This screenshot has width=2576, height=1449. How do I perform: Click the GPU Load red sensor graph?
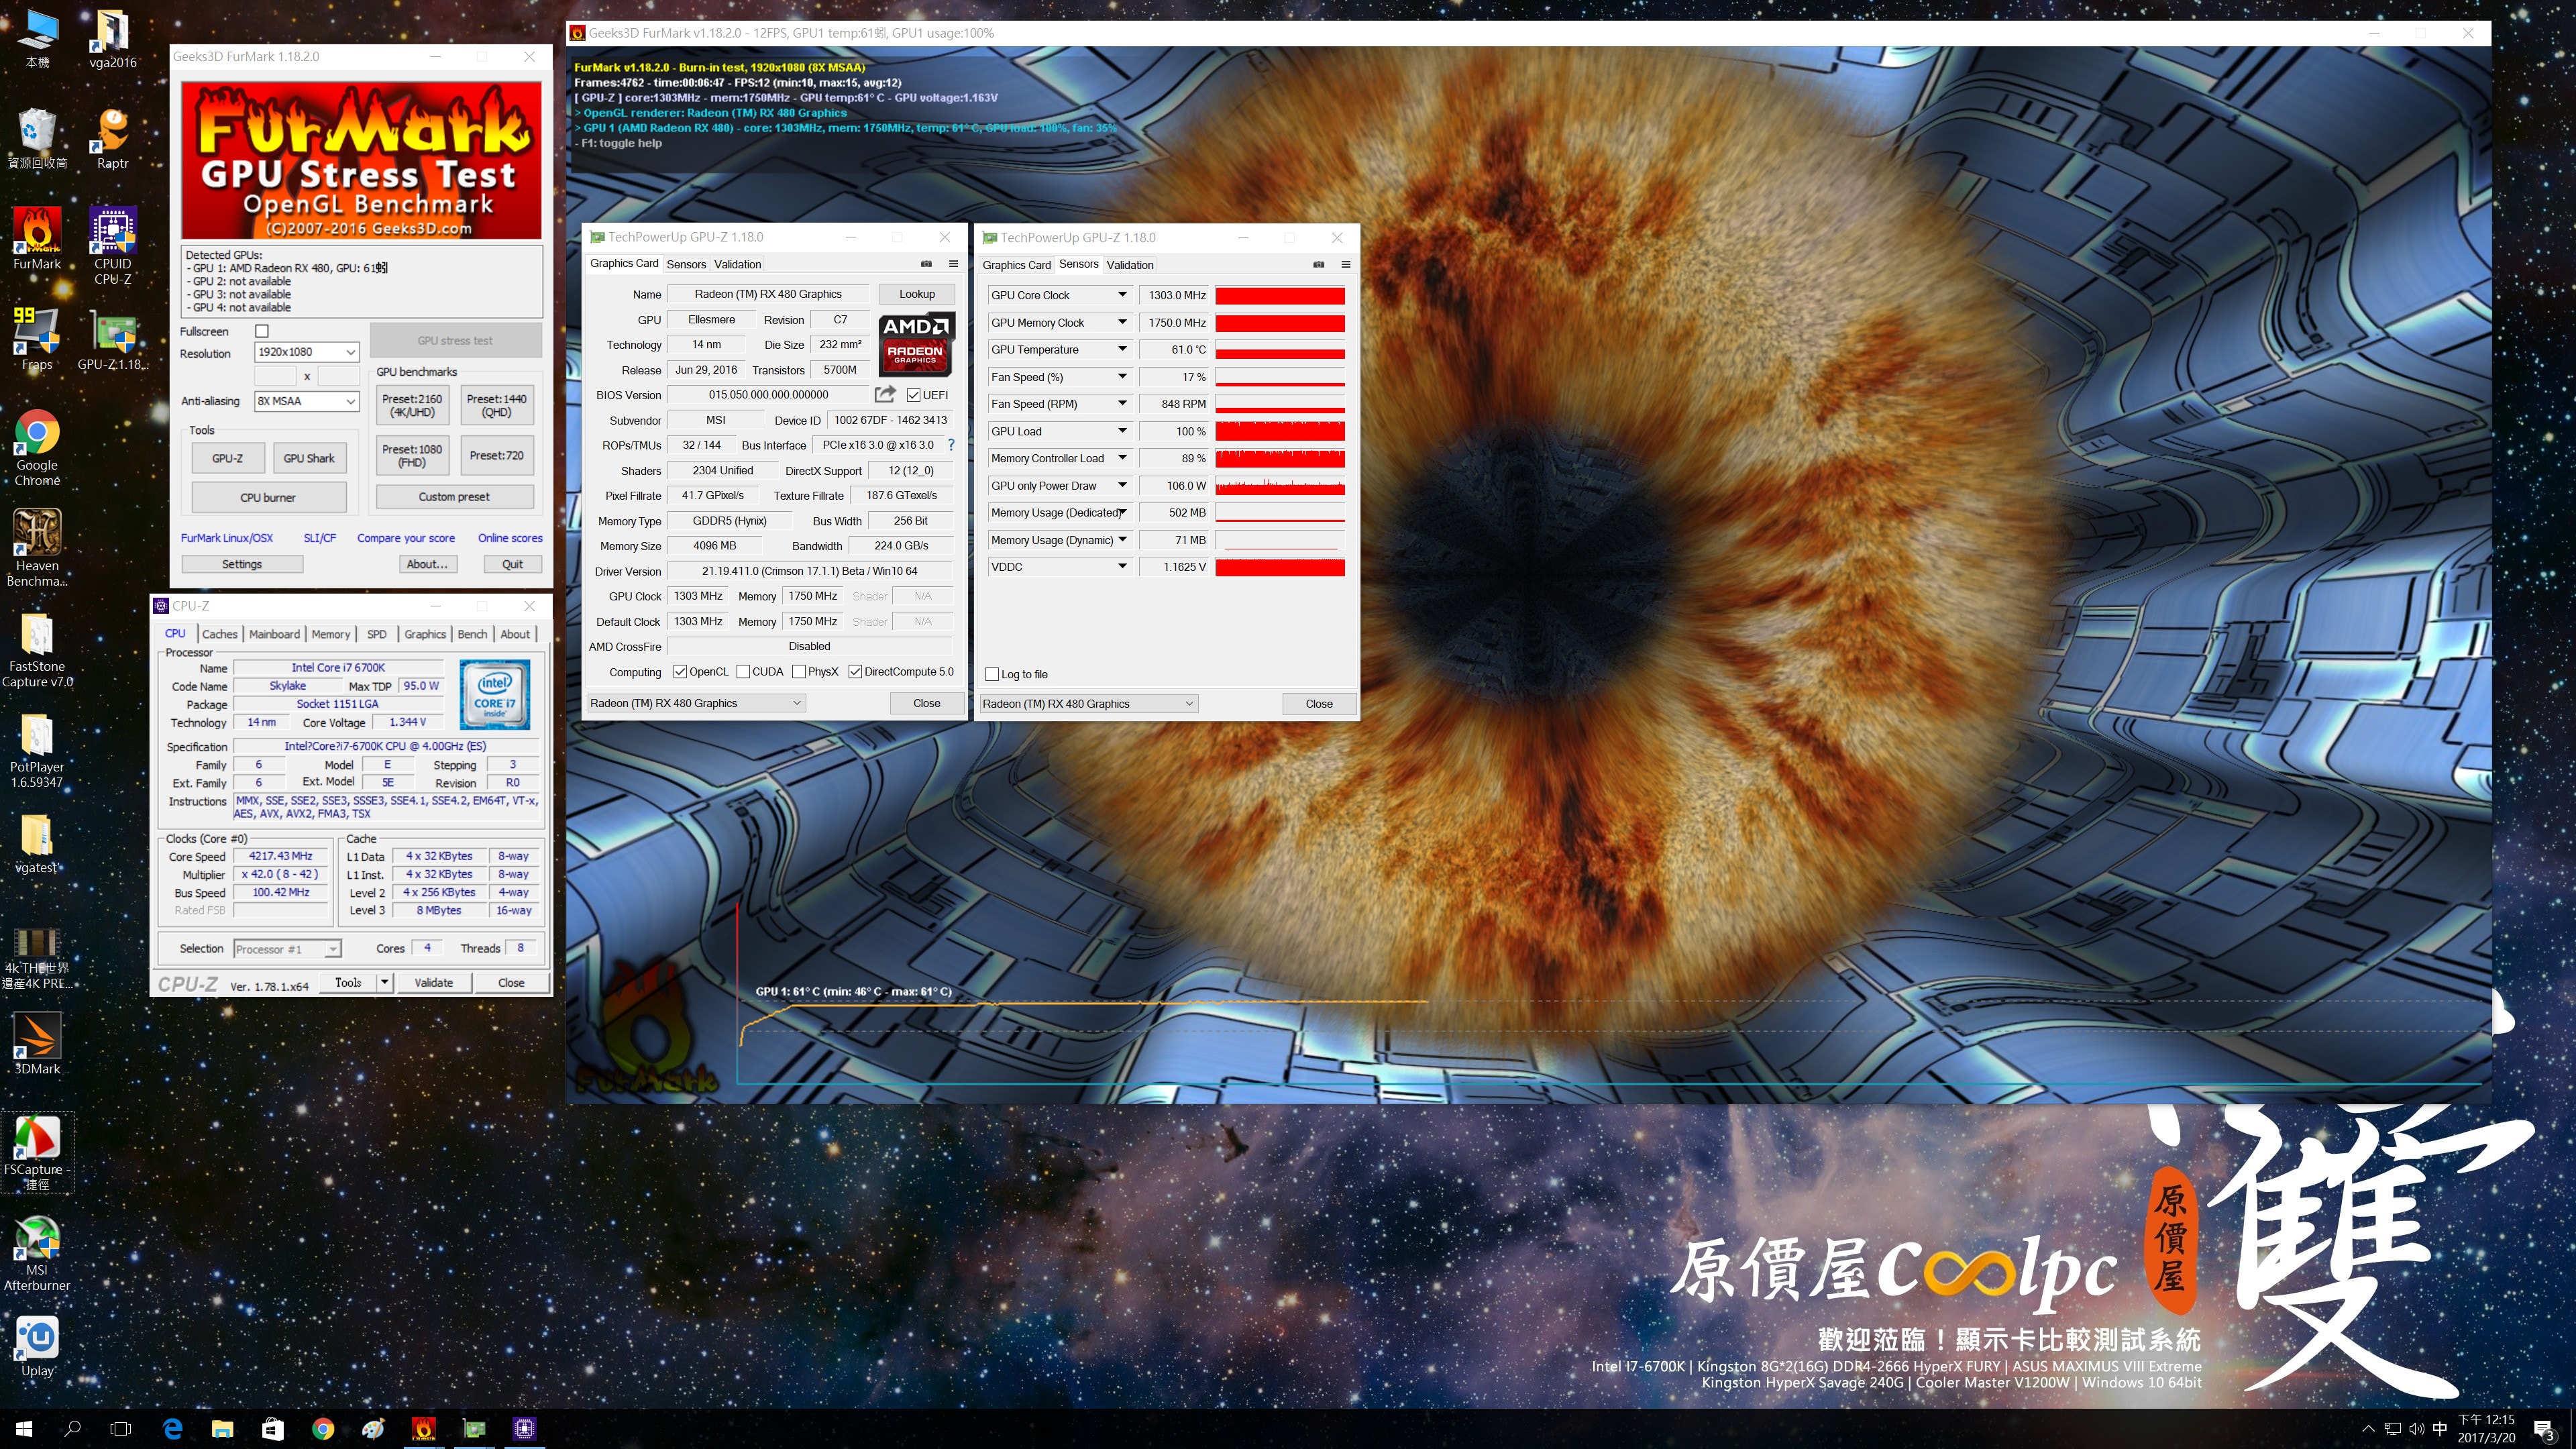1280,431
